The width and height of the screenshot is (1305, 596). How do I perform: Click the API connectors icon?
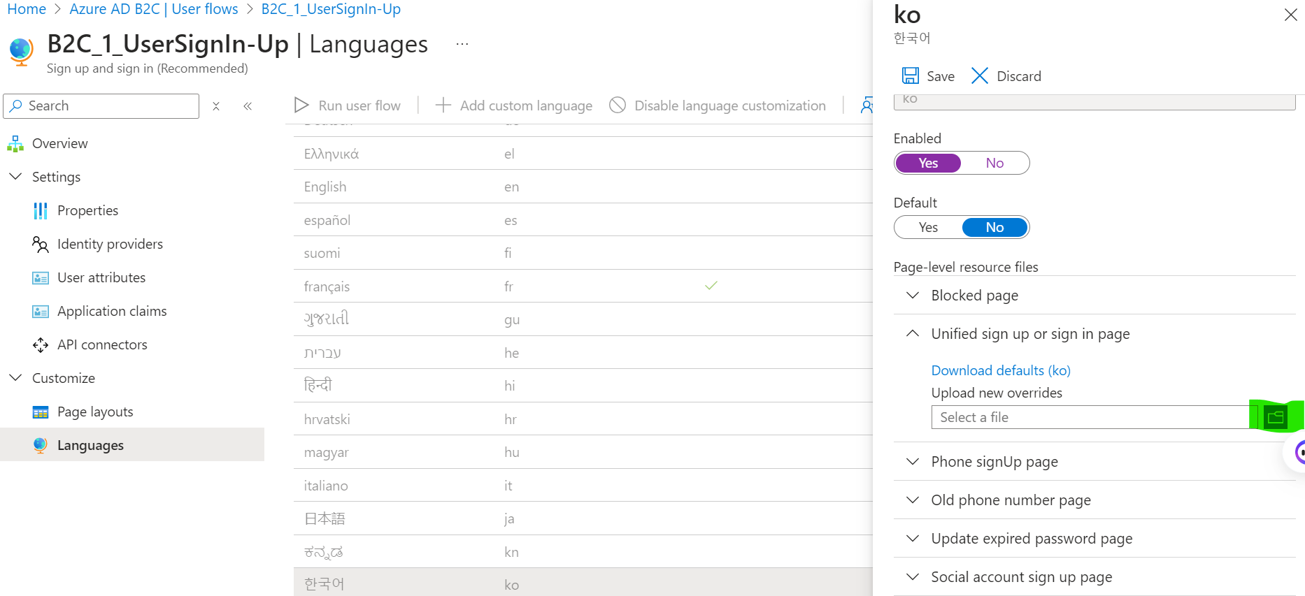click(41, 345)
